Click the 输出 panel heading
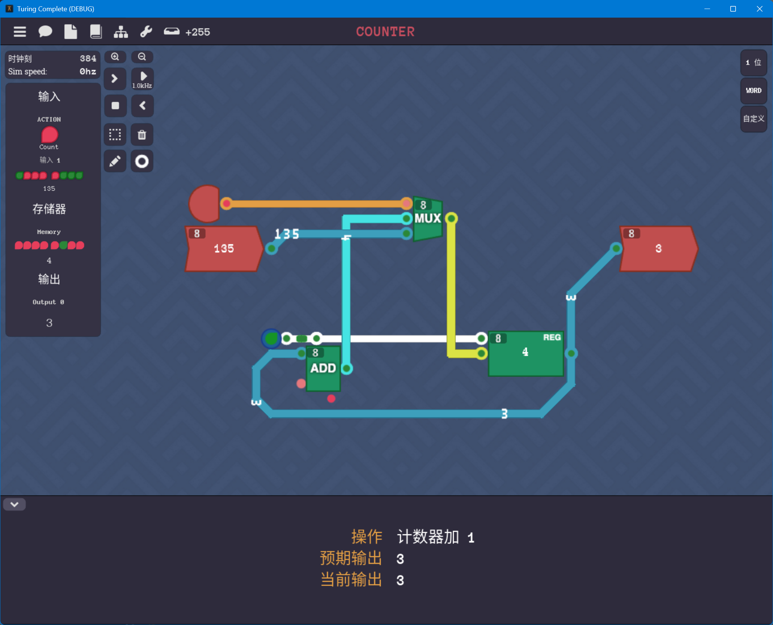The height and width of the screenshot is (625, 773). [49, 279]
